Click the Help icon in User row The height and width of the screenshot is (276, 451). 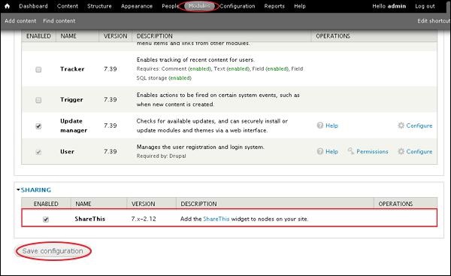320,151
